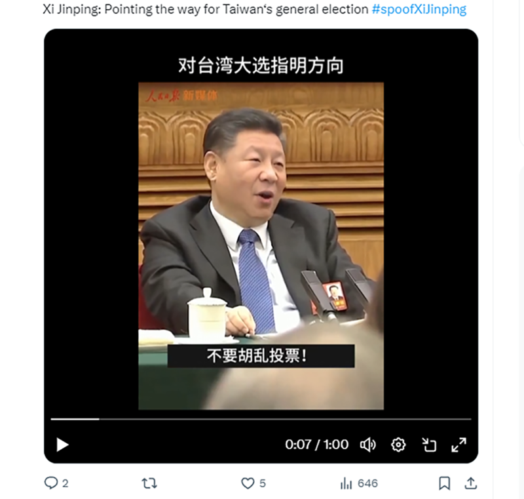
Task: Open the repost menu with the arrows icon
Action: (x=149, y=483)
